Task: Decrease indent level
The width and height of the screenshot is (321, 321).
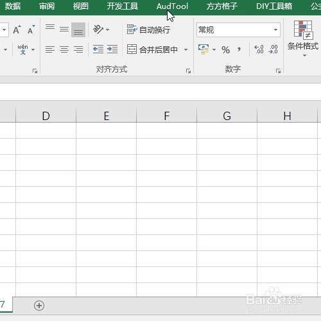Action: [x=98, y=49]
